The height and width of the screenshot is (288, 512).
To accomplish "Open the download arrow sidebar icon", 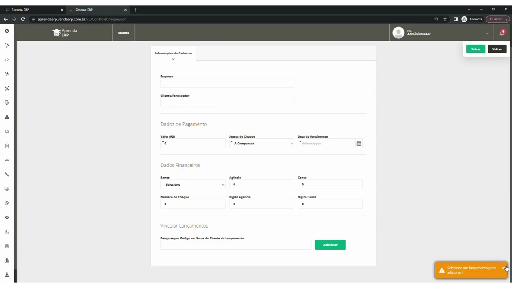I will pyautogui.click(x=7, y=275).
